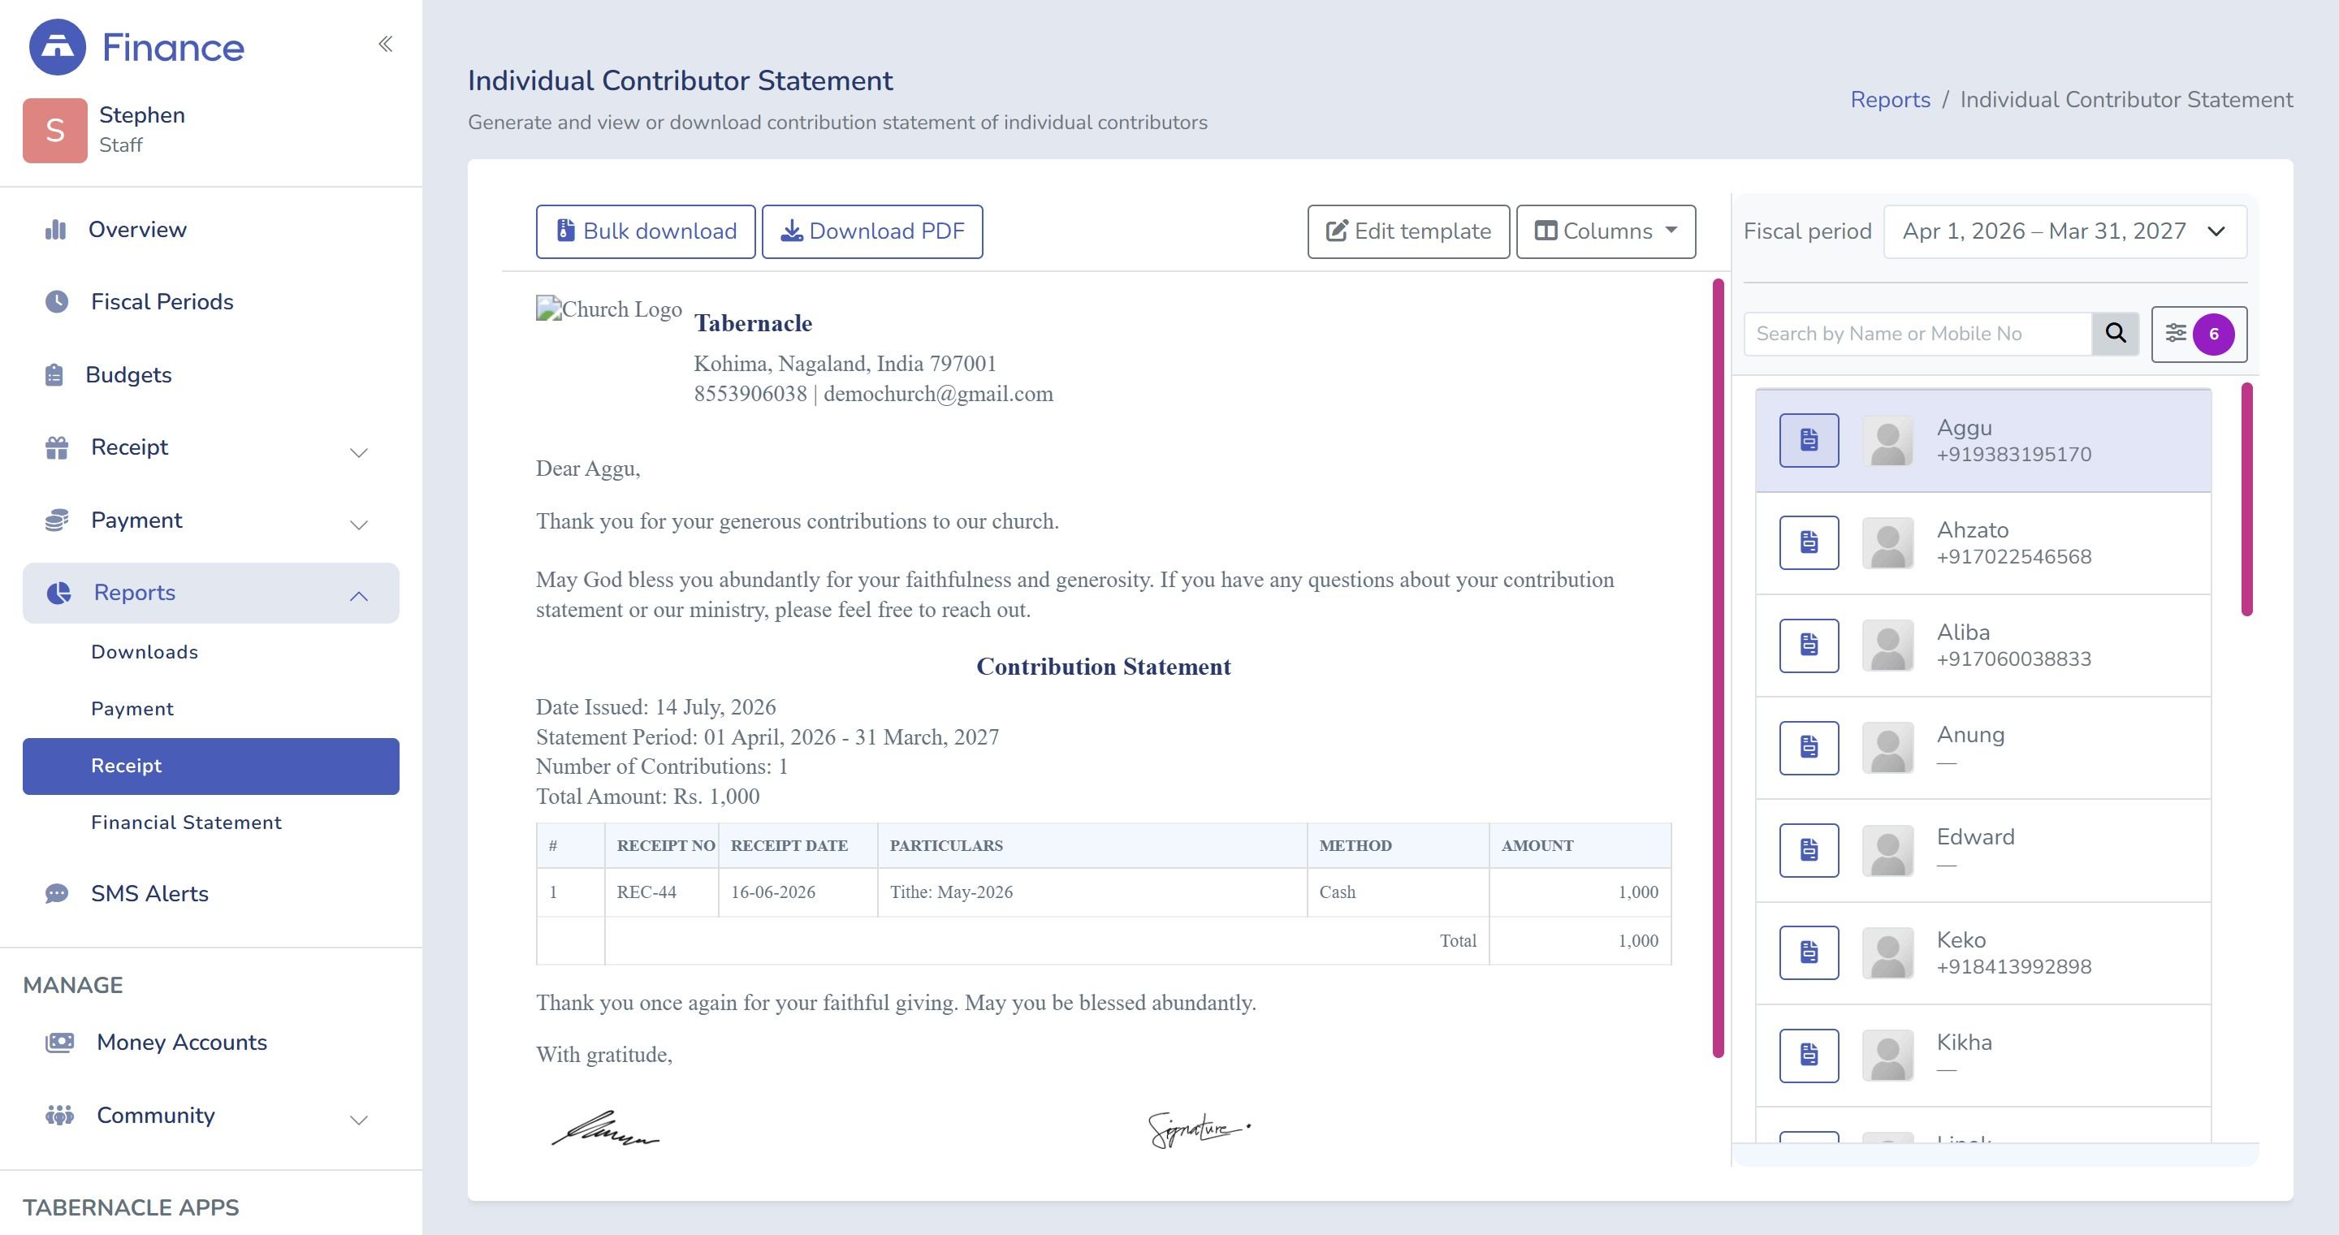Viewport: 2339px width, 1235px height.
Task: Select contributor Keko's name
Action: (1961, 940)
